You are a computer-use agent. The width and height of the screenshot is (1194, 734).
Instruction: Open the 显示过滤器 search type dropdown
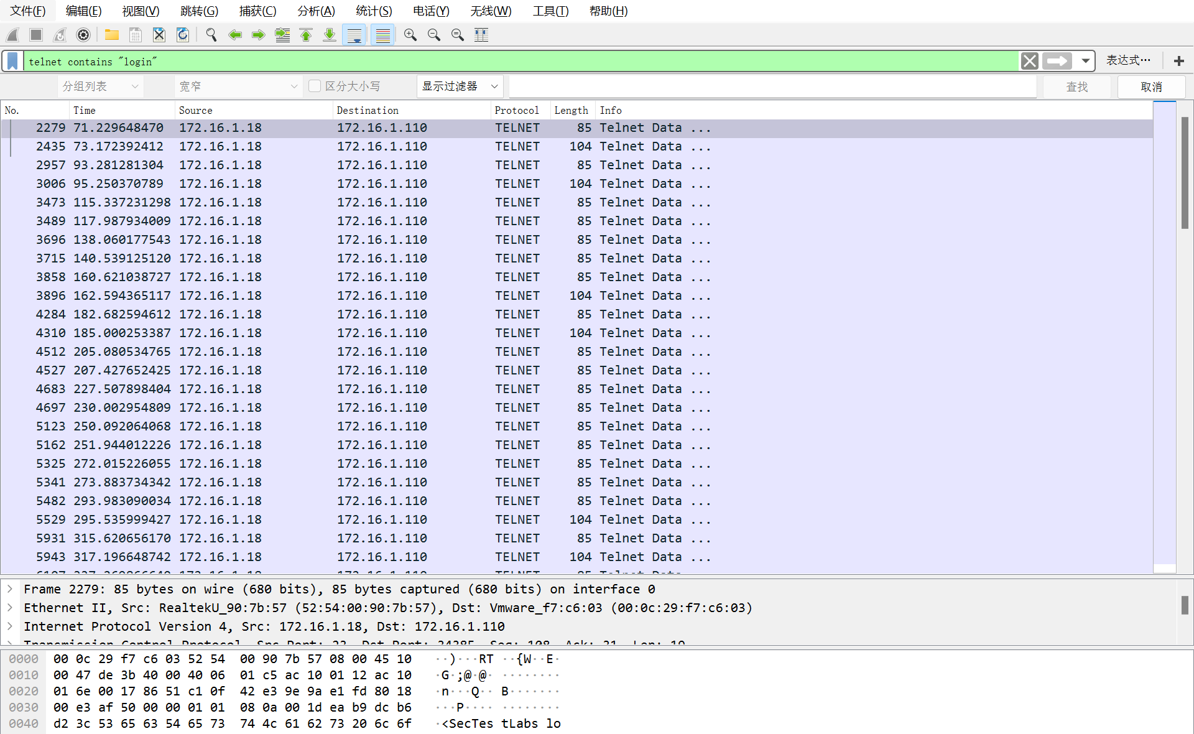pos(460,86)
